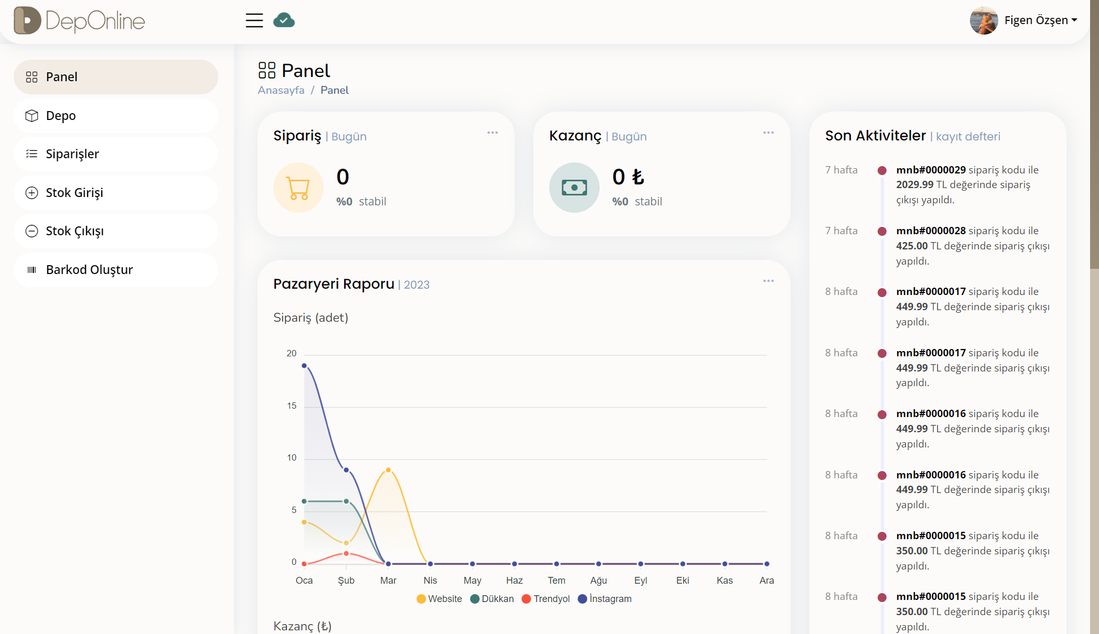Toggle the Website series in chart legend
This screenshot has height=634, width=1099.
pyautogui.click(x=439, y=599)
